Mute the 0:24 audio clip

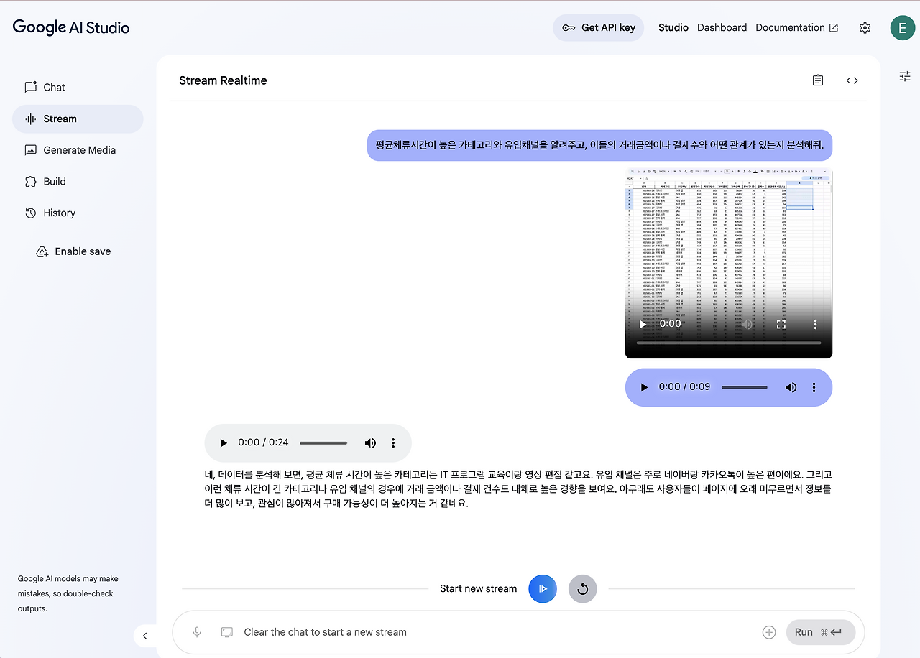tap(370, 443)
